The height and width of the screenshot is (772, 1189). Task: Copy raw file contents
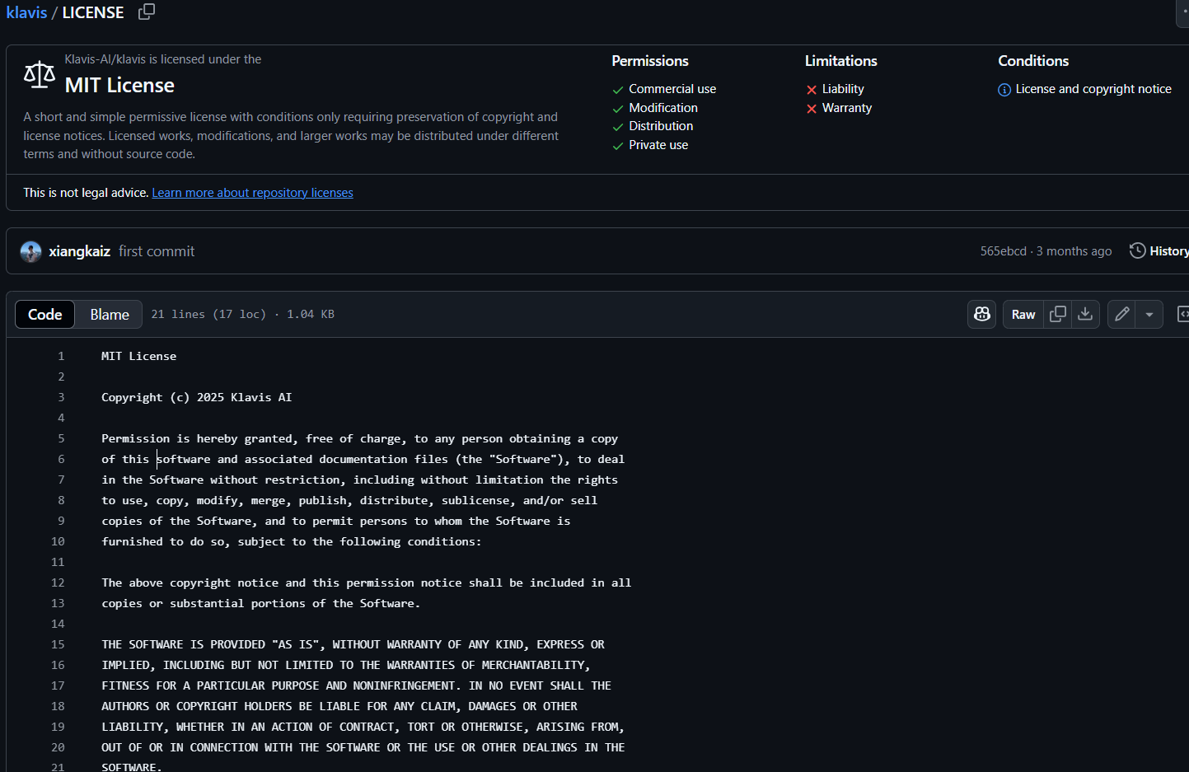tap(1058, 314)
